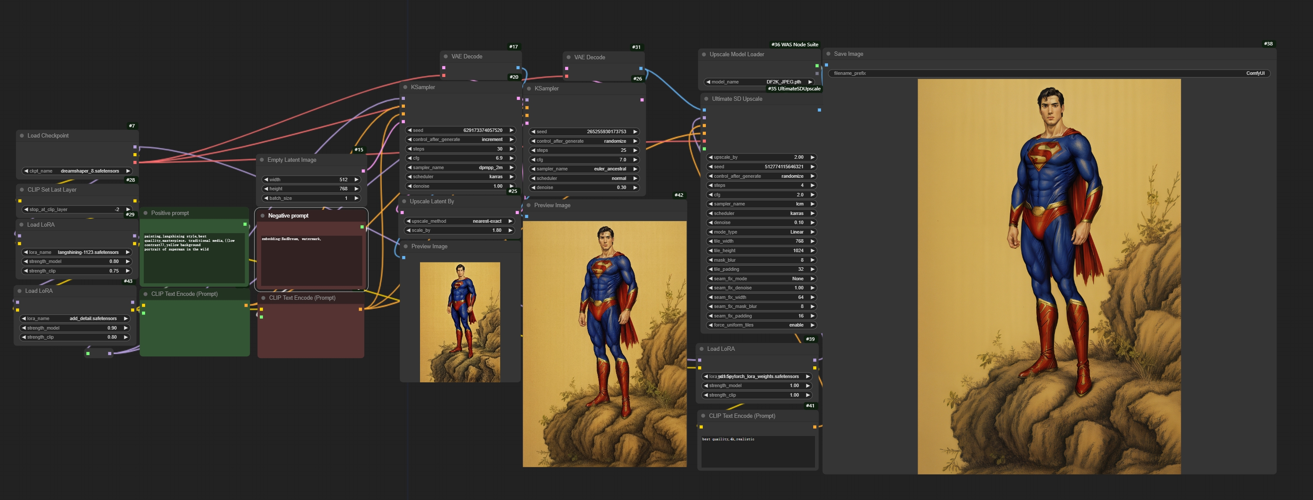
Task: Click the mask_blur 8 value
Action: tap(802, 260)
